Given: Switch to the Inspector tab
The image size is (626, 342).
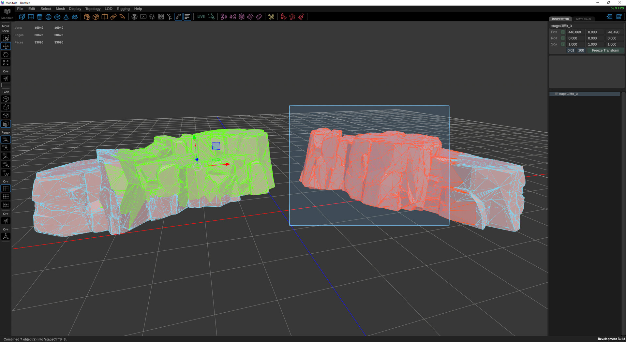Looking at the screenshot, I should click(560, 19).
